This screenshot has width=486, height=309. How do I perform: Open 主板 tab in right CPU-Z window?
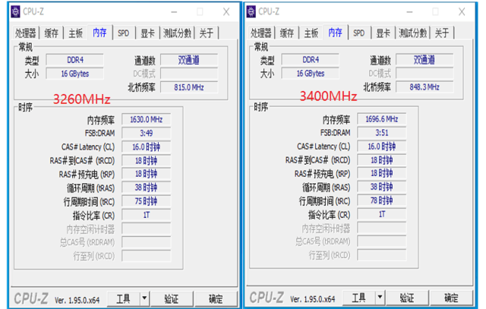[311, 33]
